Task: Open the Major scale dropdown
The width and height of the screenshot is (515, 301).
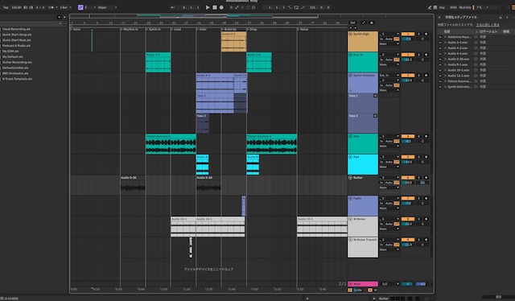Action: [107, 7]
